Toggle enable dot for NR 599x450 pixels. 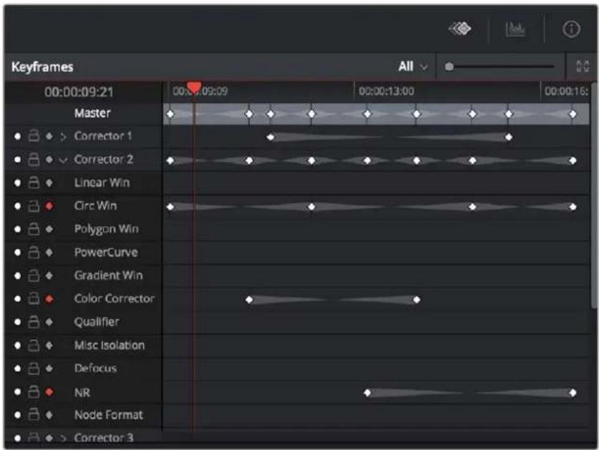point(17,392)
